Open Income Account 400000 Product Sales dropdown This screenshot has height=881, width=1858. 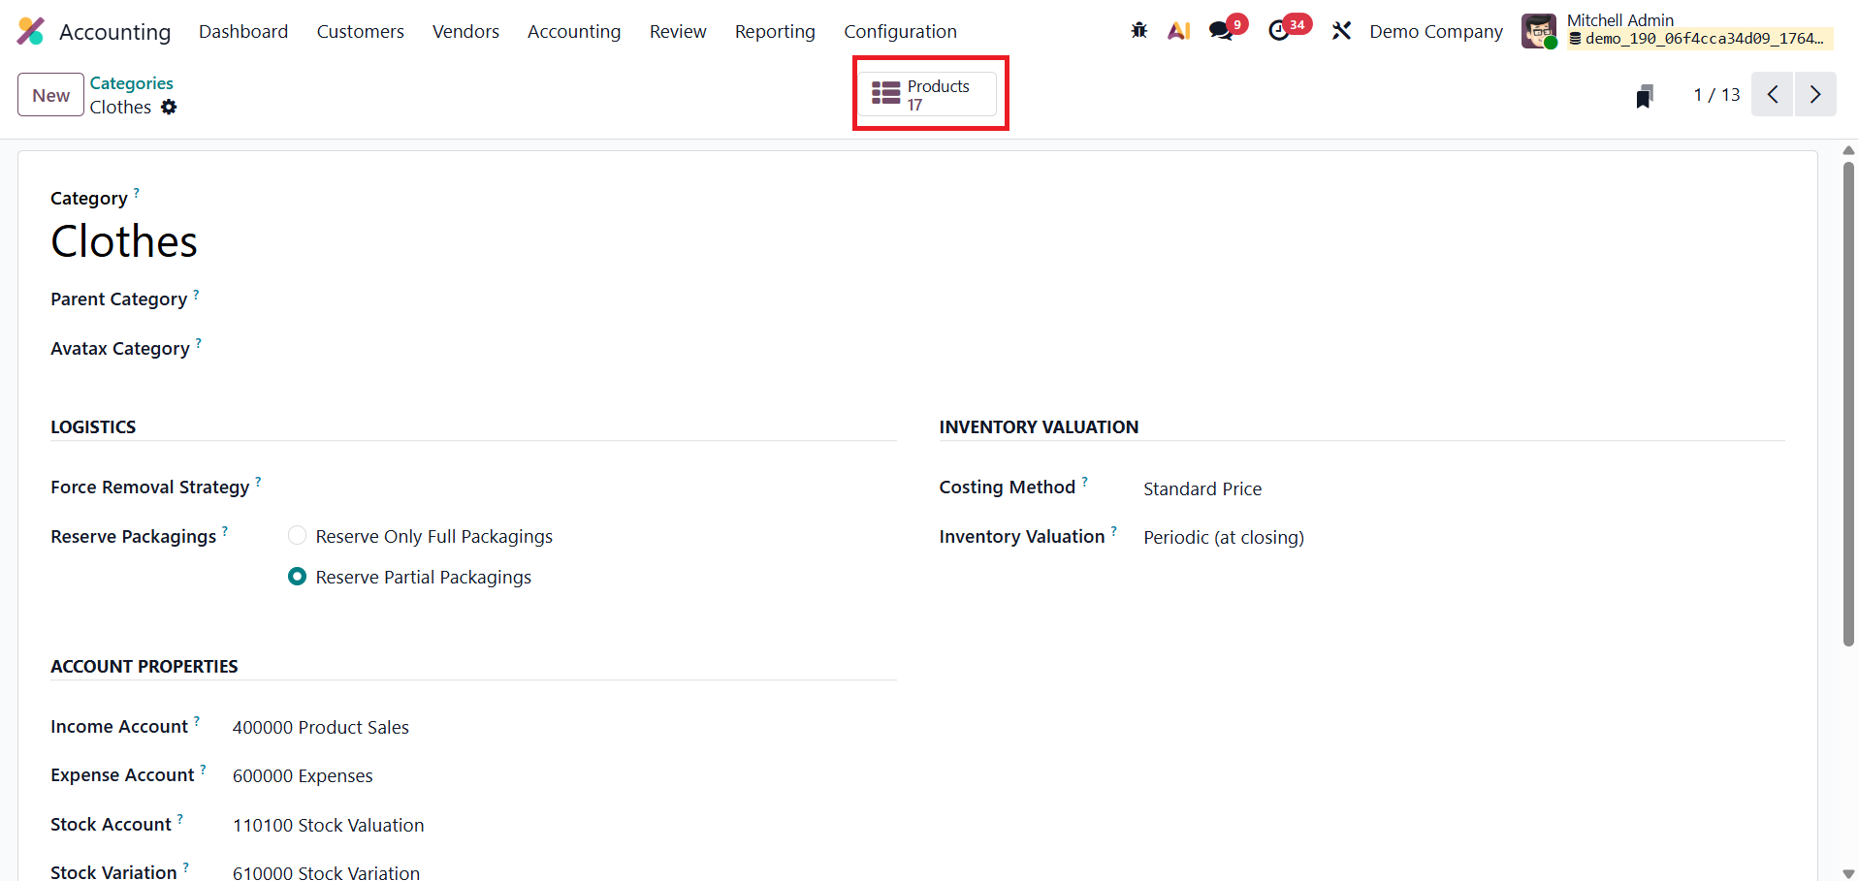321,728
